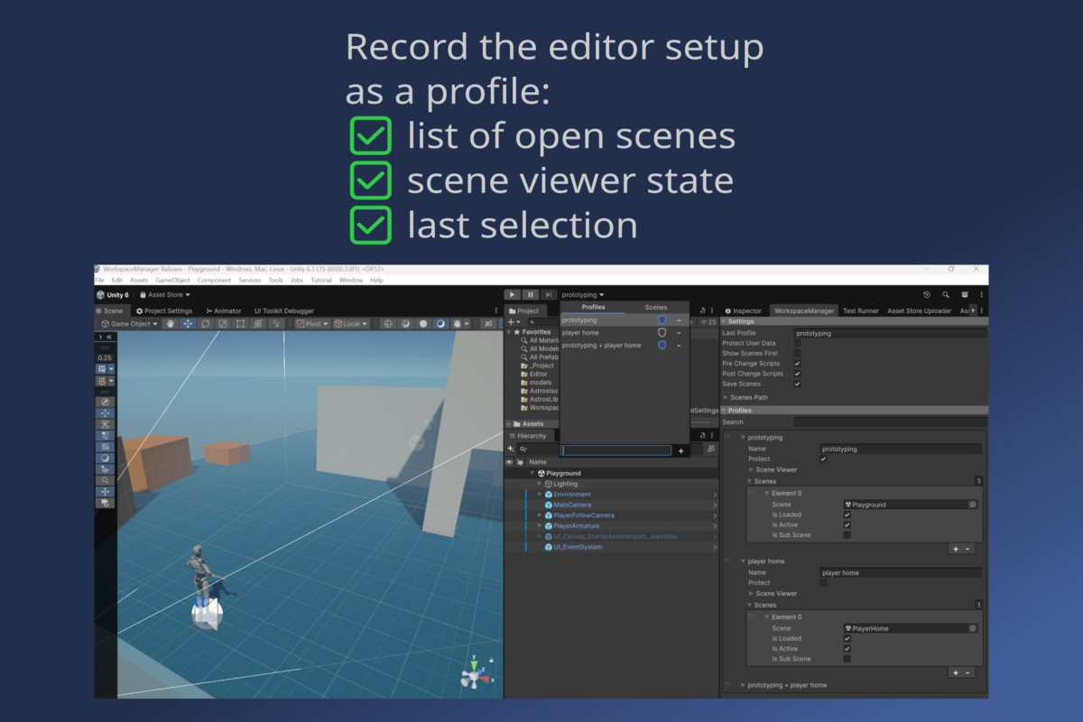
Task: Switch to the Test Runner tab
Action: (861, 310)
